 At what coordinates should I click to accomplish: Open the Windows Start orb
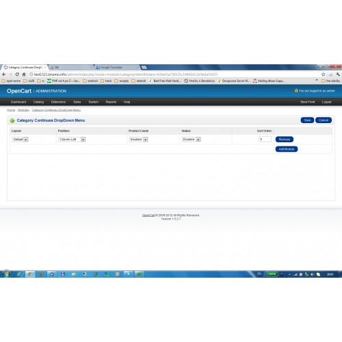pos(6,274)
